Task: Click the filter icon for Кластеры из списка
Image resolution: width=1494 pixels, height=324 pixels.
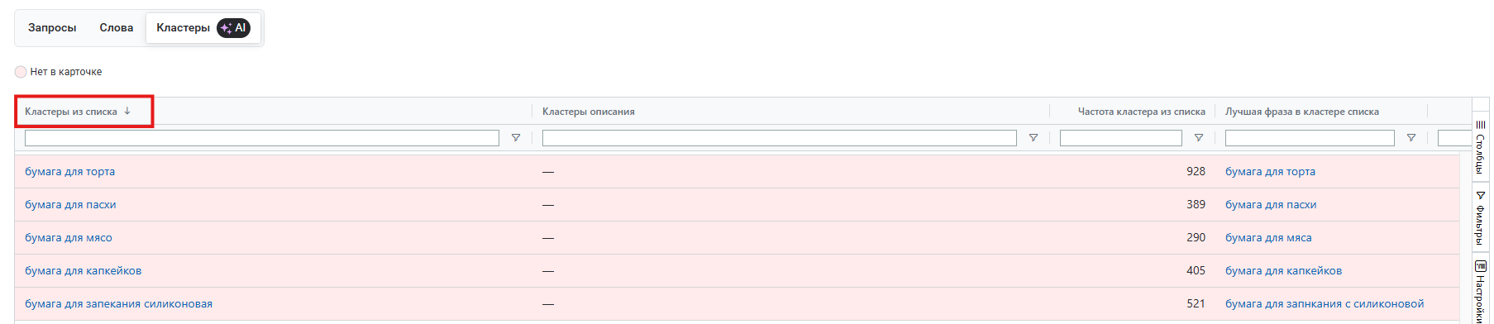Action: click(516, 138)
